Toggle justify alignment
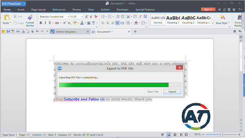This screenshot has height=138, width=245. click(x=118, y=23)
